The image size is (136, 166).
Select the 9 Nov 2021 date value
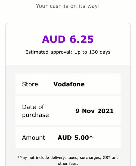tap(94, 111)
